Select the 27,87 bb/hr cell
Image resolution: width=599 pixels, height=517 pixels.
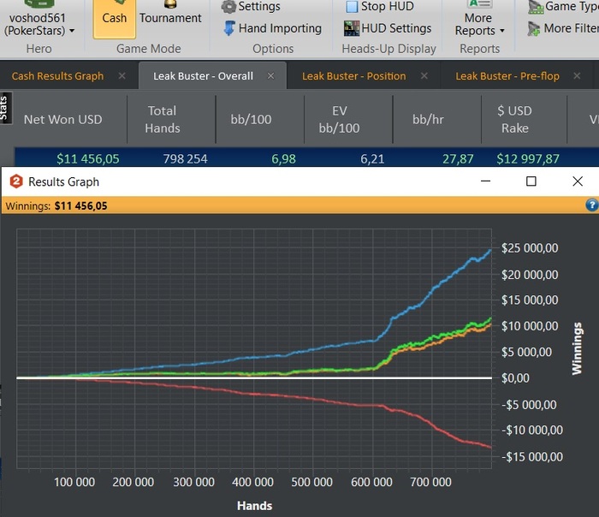click(458, 159)
